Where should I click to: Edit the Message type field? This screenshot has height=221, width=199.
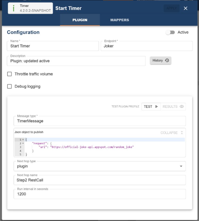pos(100,121)
